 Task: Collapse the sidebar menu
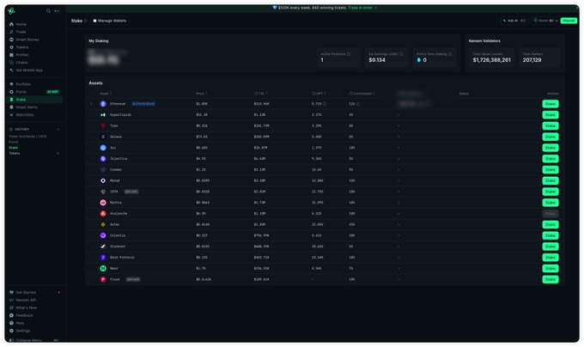(x=28, y=340)
